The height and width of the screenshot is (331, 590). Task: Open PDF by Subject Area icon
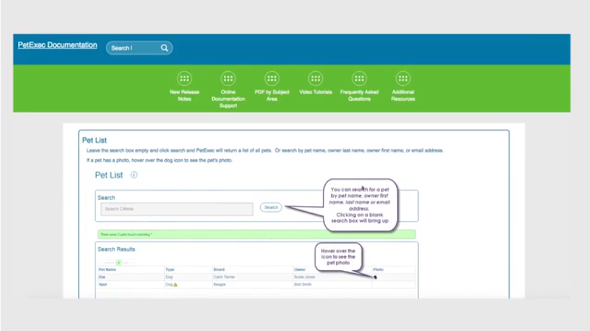pos(272,78)
